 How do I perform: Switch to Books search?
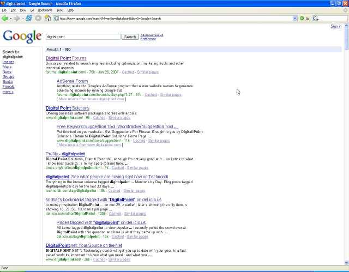coord(8,81)
